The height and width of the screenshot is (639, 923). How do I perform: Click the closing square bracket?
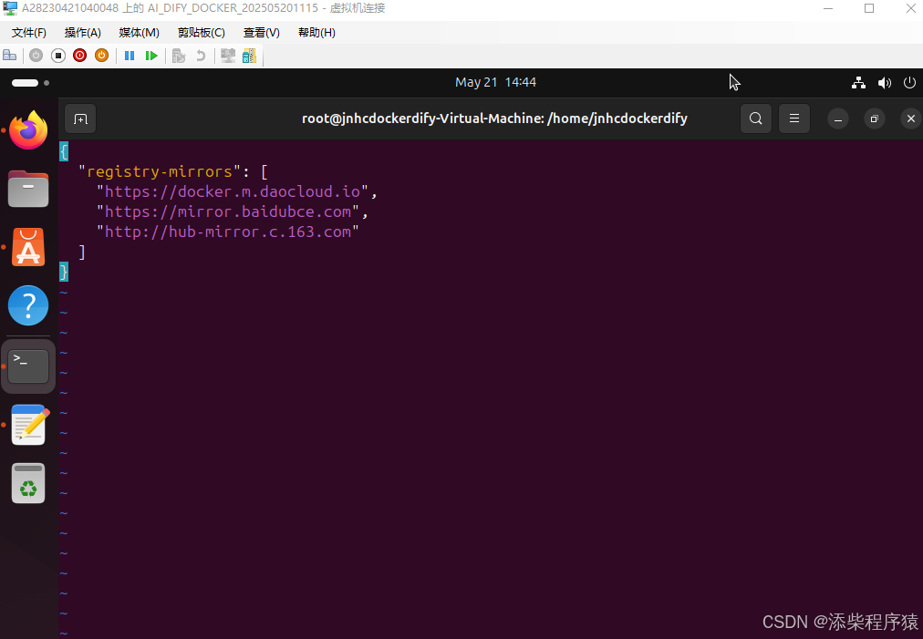[x=82, y=252]
